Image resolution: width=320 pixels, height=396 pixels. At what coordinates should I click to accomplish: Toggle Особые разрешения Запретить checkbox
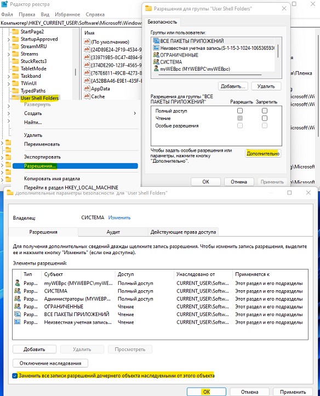point(265,125)
